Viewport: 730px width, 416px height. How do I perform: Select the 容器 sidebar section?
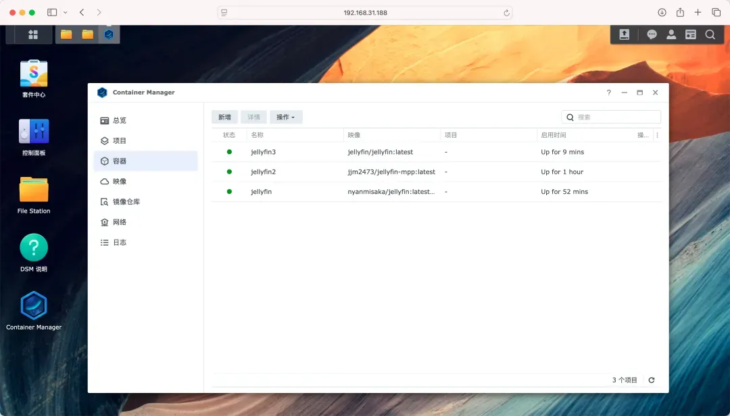point(146,161)
